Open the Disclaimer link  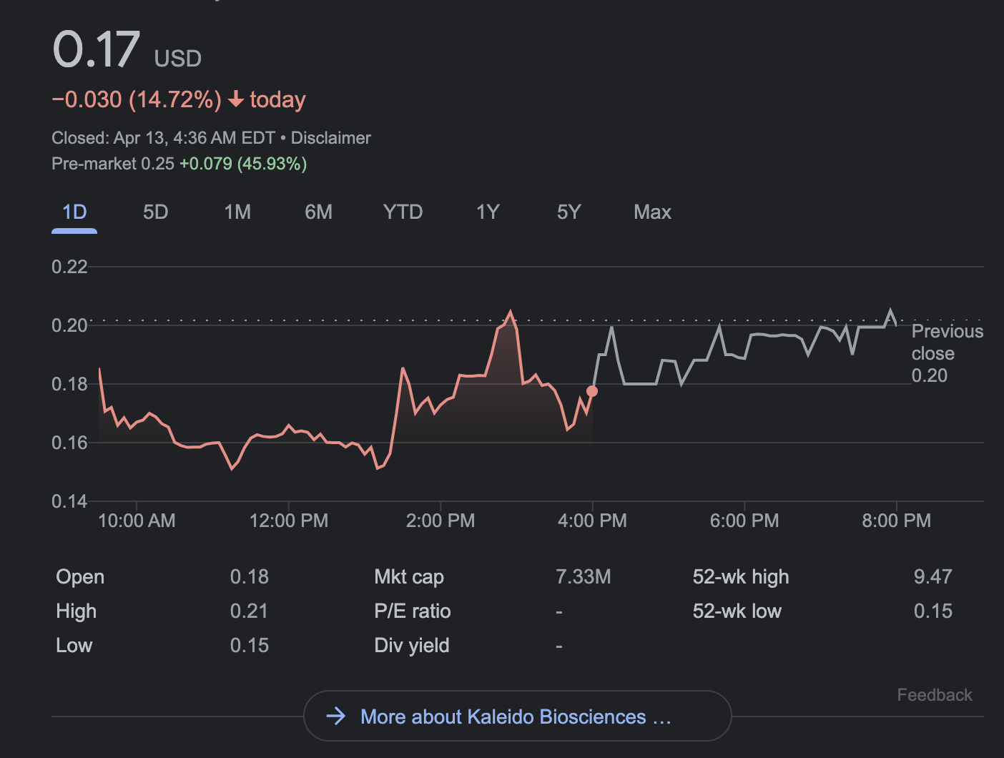tap(330, 138)
